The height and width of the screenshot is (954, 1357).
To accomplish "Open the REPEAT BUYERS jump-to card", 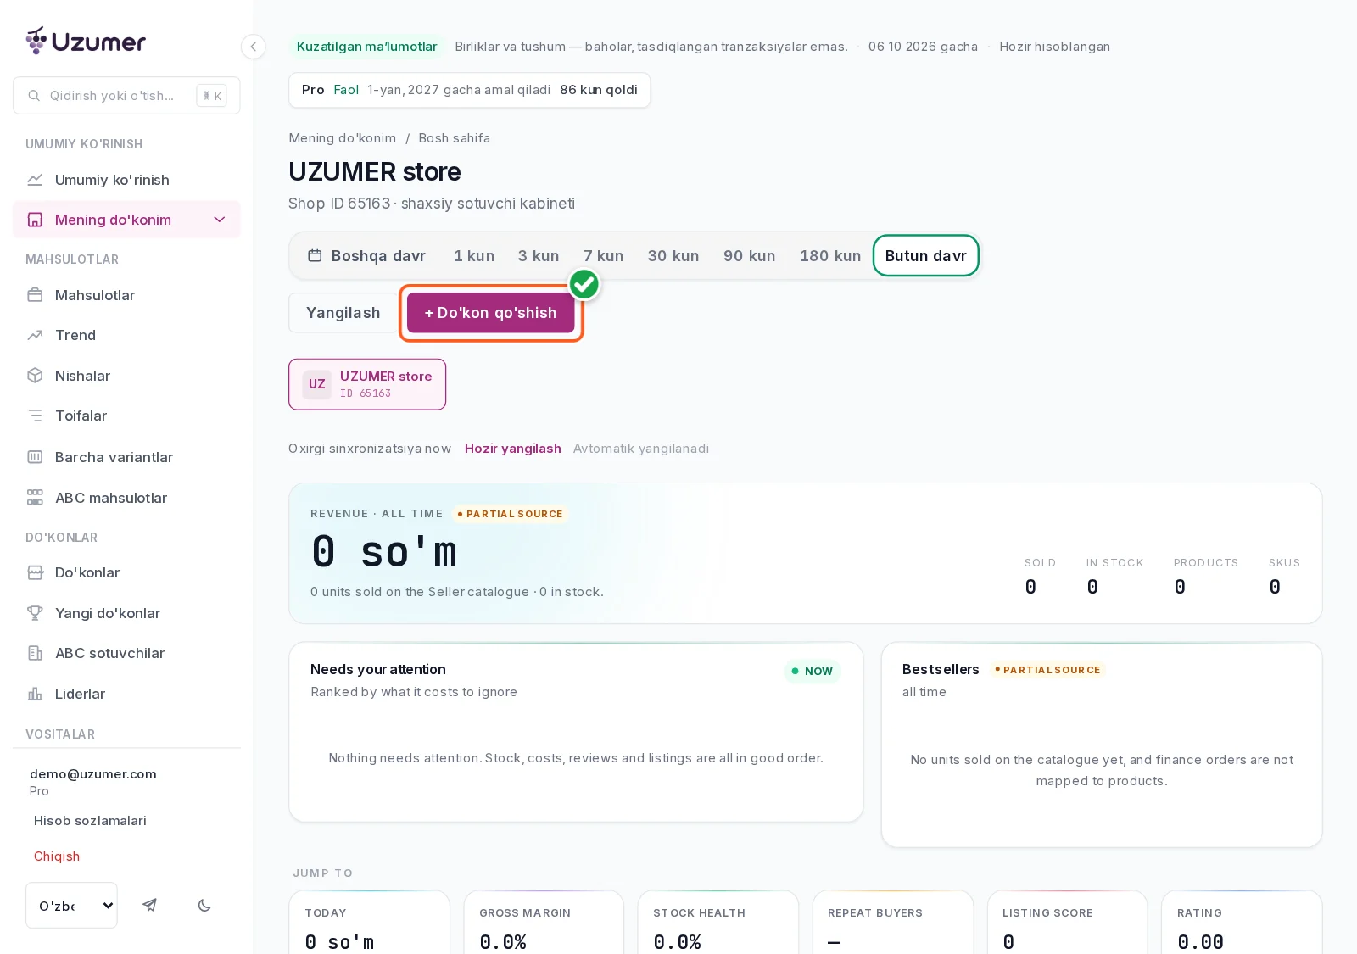I will point(893,923).
